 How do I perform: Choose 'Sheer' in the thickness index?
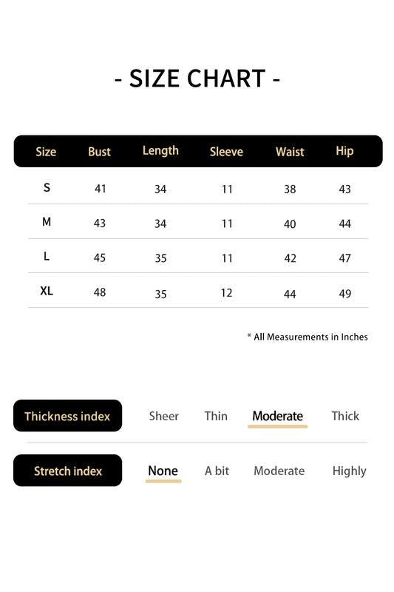[x=163, y=416]
